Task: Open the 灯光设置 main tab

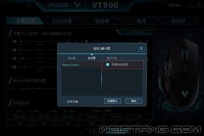Action: coord(62,21)
